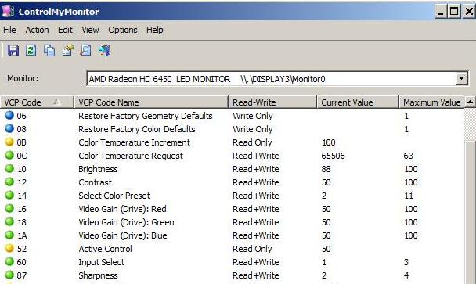
Task: Click Read Only for Color Temperature Increment
Action: pos(252,142)
